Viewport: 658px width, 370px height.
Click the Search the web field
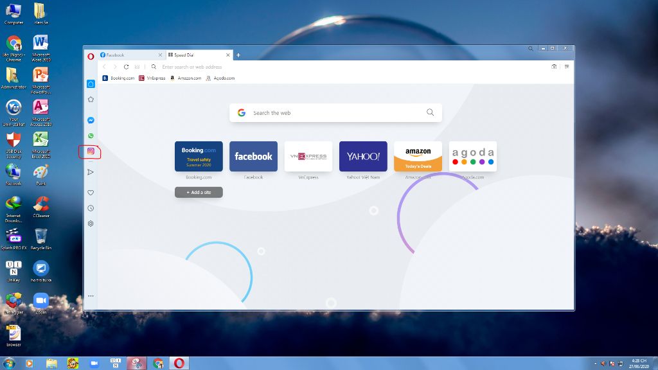click(335, 113)
